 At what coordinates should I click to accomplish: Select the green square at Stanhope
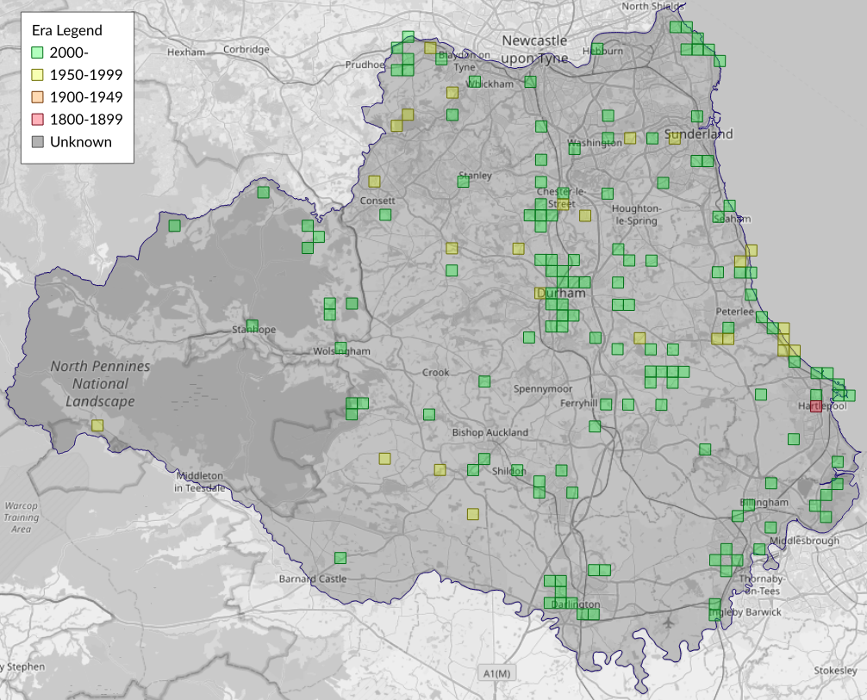pyautogui.click(x=252, y=325)
